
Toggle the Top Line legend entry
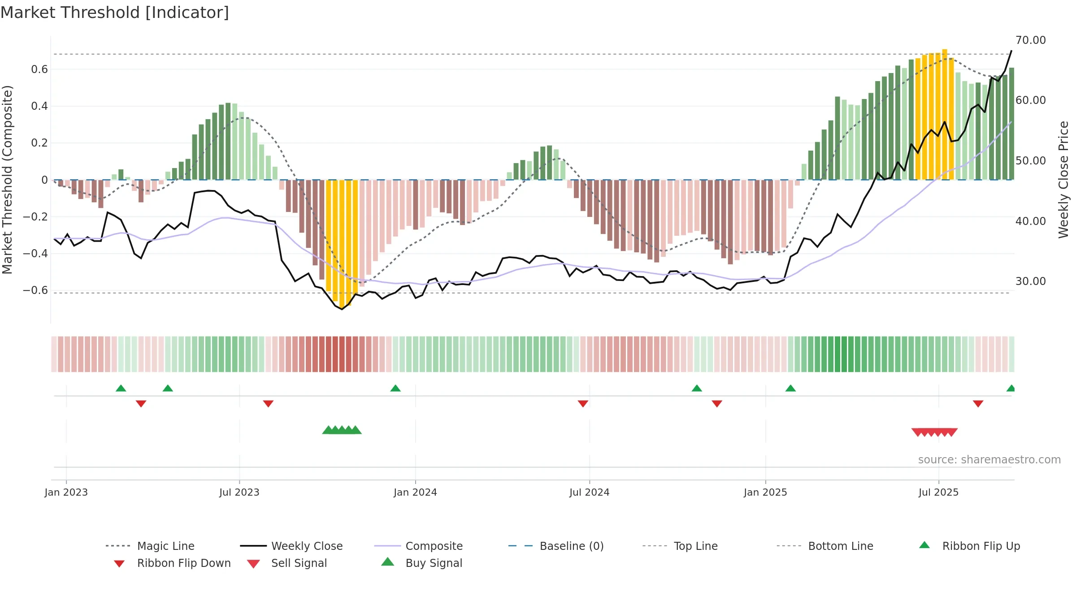pyautogui.click(x=680, y=546)
